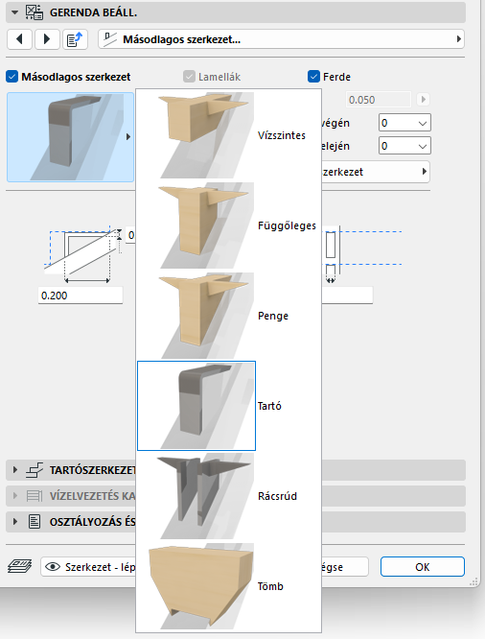The height and width of the screenshot is (639, 485).
Task: Go to next settings page arrow
Action: [x=47, y=39]
